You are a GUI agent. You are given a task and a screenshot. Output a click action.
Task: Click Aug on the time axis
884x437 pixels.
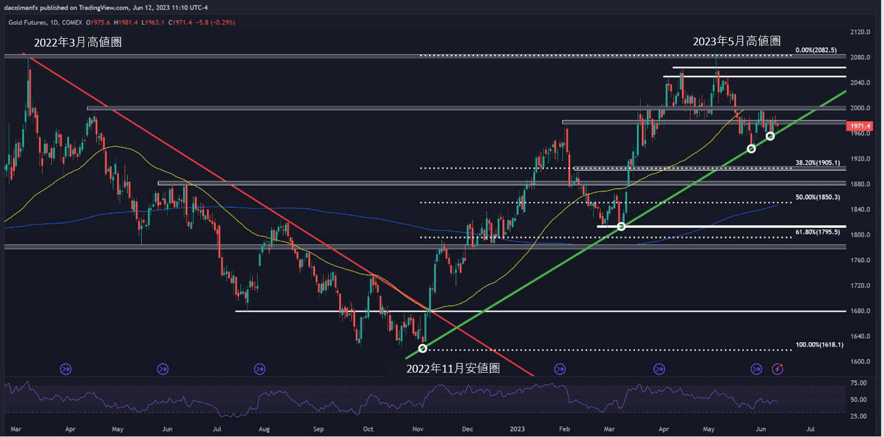pyautogui.click(x=265, y=429)
